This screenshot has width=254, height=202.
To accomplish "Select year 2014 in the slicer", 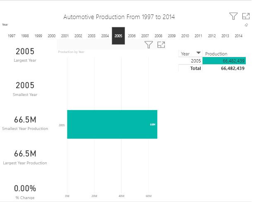I will 238,36.
